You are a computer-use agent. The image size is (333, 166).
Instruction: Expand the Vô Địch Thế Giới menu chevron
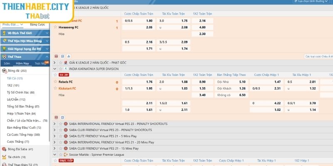coord(47,33)
